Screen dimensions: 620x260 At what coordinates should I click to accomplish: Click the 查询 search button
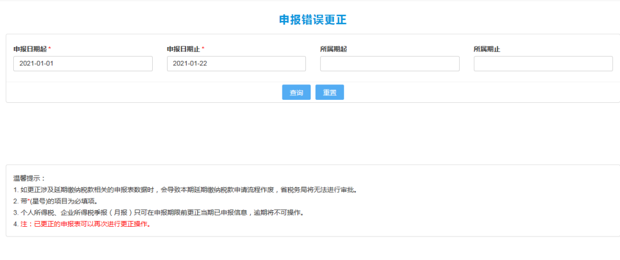[296, 92]
